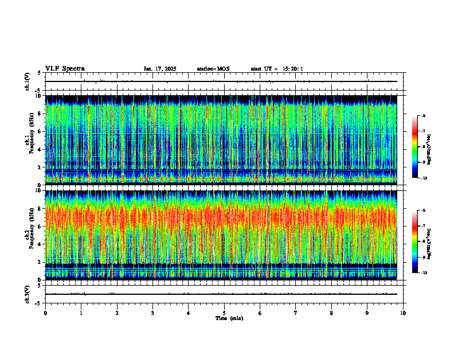
Task: Click time axis tick label "1"
Action: (81, 313)
